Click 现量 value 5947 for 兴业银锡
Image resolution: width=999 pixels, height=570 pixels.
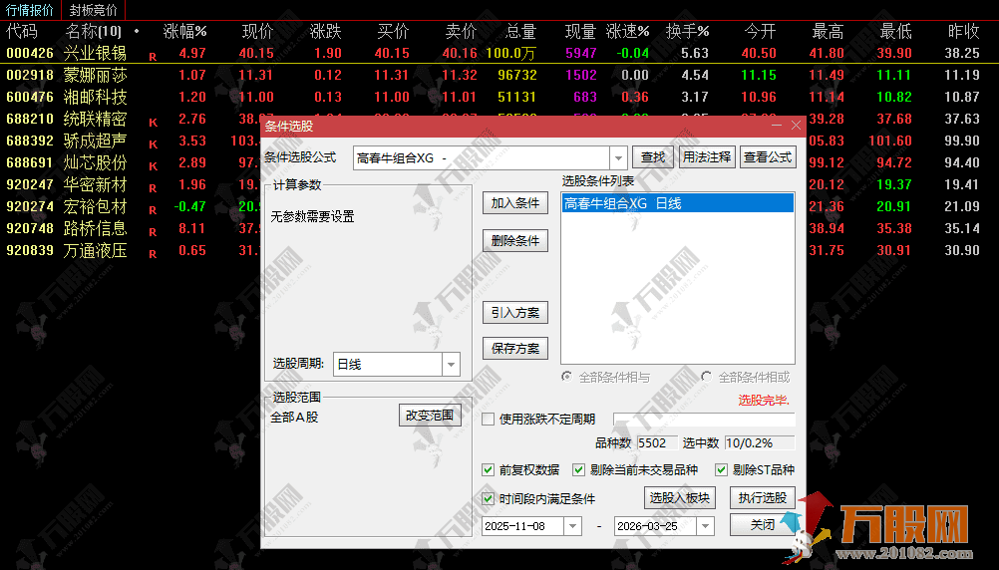(x=581, y=54)
